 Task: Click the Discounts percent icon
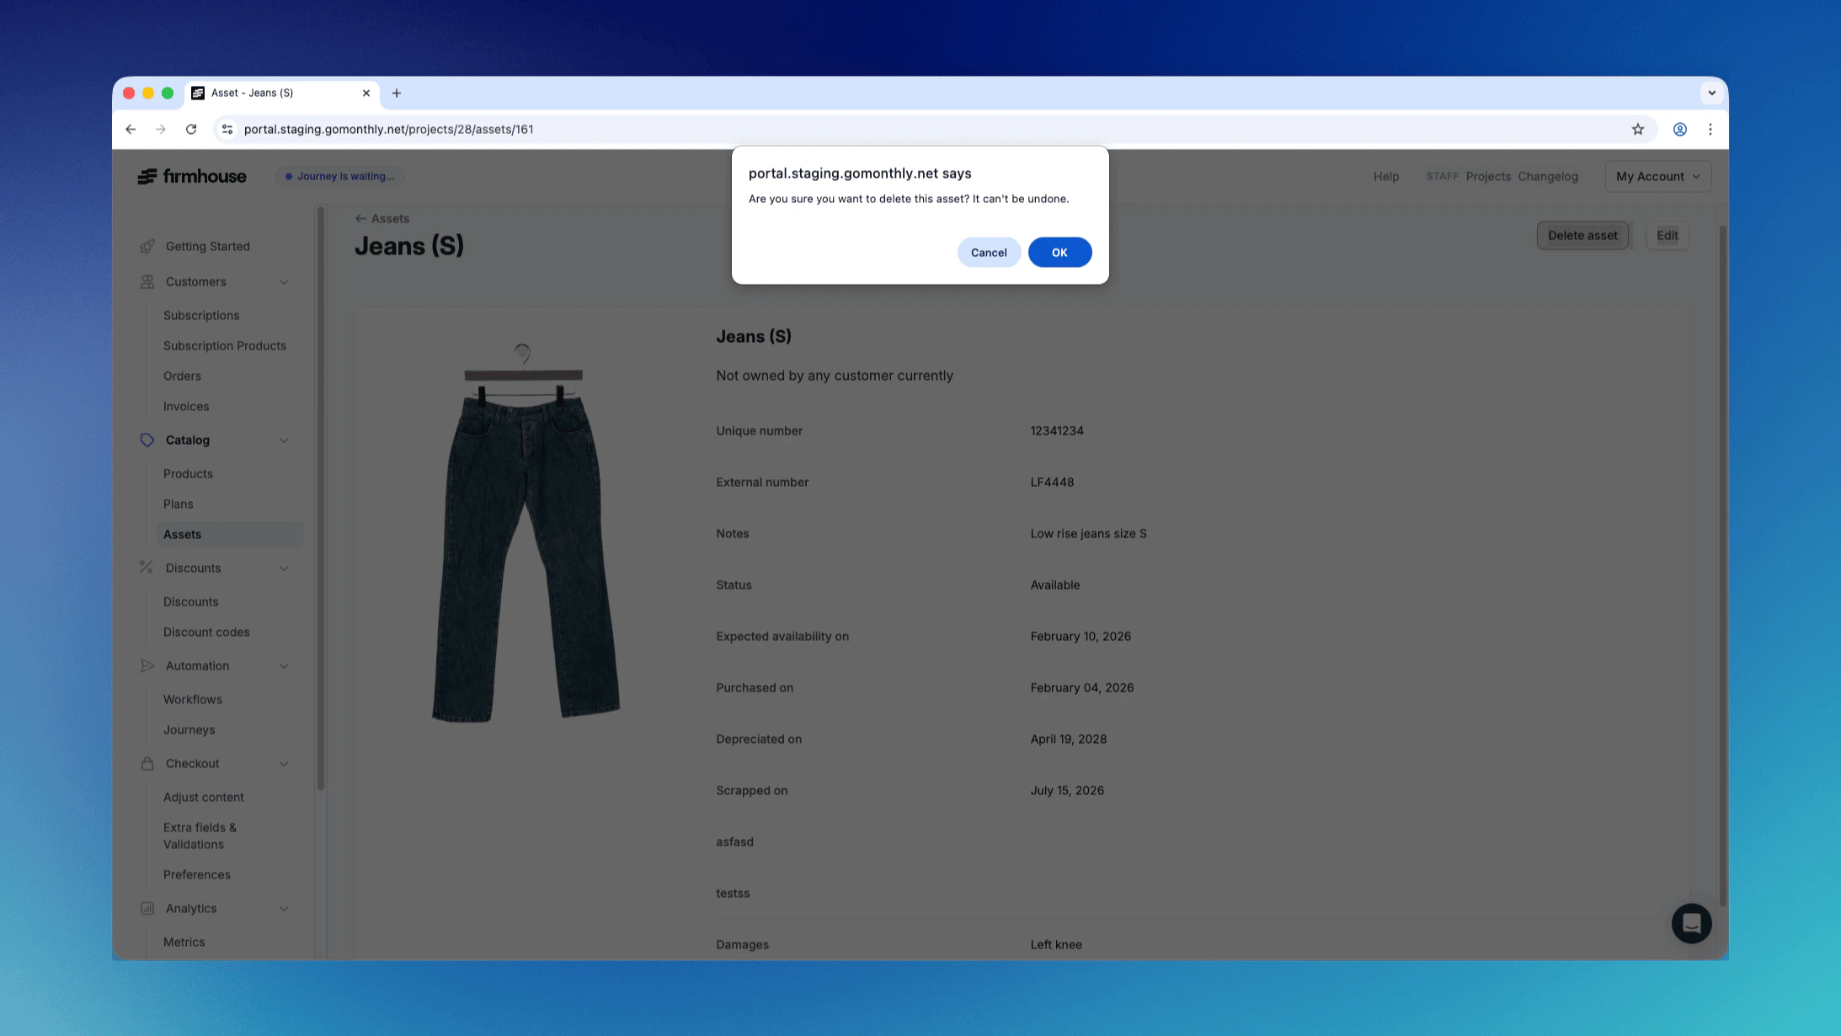click(x=147, y=568)
